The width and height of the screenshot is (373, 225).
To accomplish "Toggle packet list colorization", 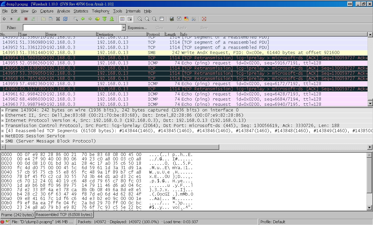I will [x=123, y=19].
